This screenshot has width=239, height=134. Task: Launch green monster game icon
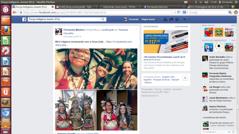219,32
